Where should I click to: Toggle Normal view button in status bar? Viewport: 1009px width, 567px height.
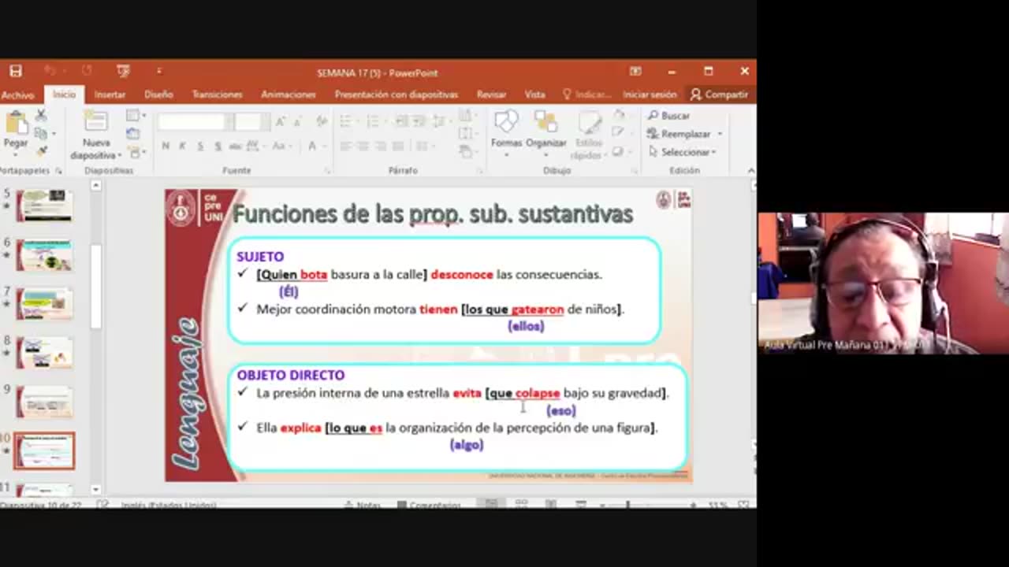pyautogui.click(x=492, y=505)
